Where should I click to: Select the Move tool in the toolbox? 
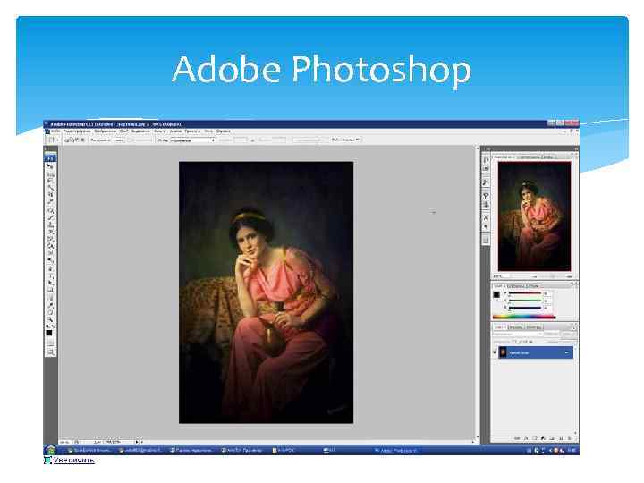50,166
